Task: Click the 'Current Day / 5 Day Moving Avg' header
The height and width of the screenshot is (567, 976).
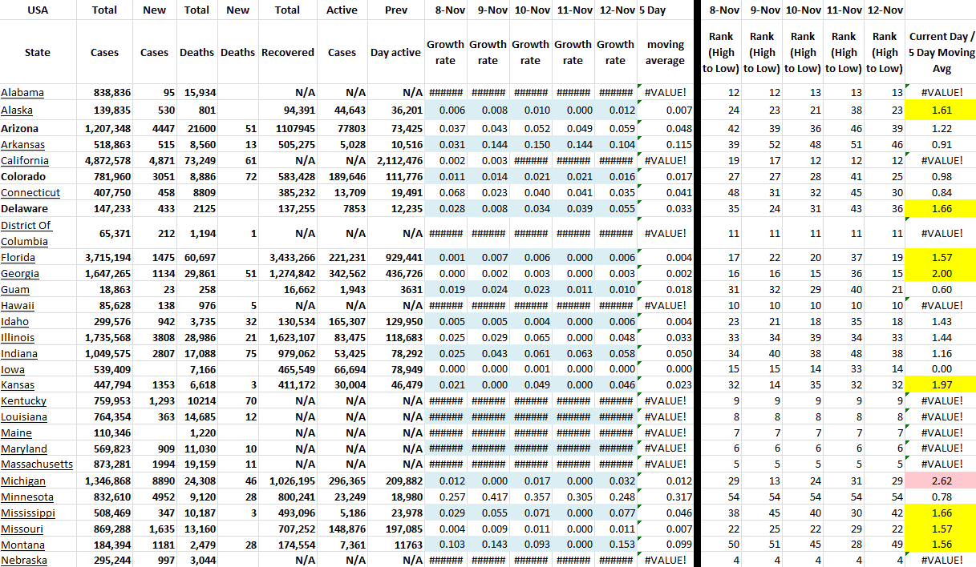Action: pos(942,52)
